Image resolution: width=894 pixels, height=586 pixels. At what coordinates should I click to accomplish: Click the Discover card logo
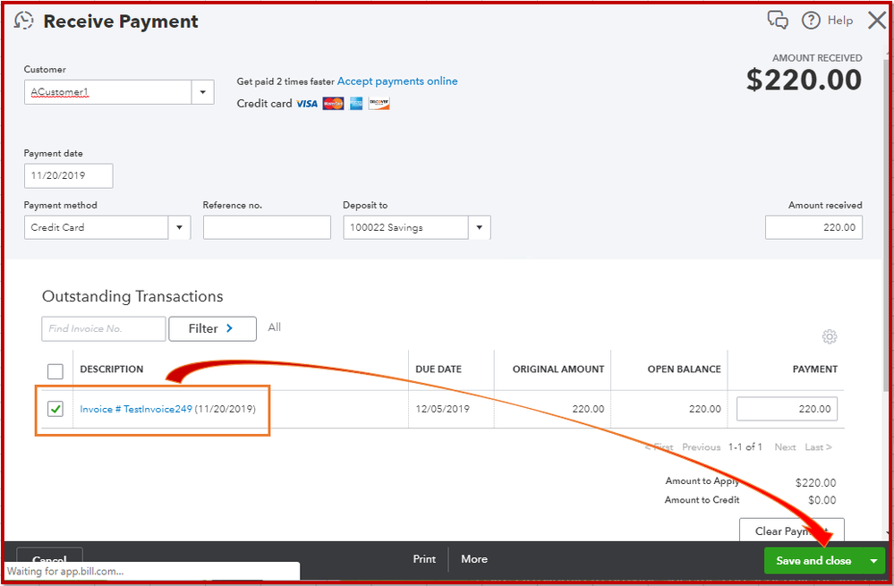pos(379,104)
